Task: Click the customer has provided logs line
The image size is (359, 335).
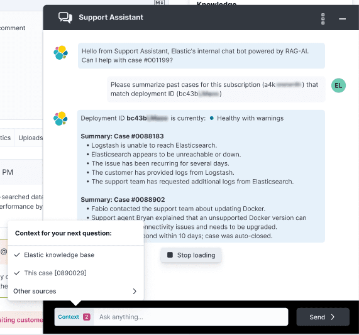Action: pos(163,172)
